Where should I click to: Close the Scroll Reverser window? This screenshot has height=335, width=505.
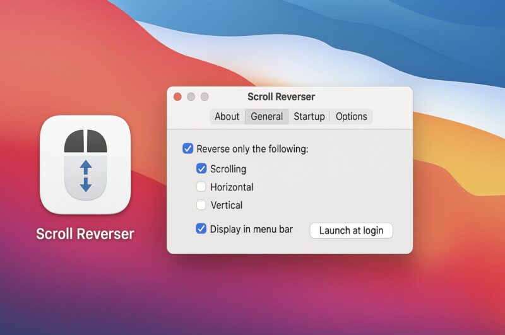(177, 97)
